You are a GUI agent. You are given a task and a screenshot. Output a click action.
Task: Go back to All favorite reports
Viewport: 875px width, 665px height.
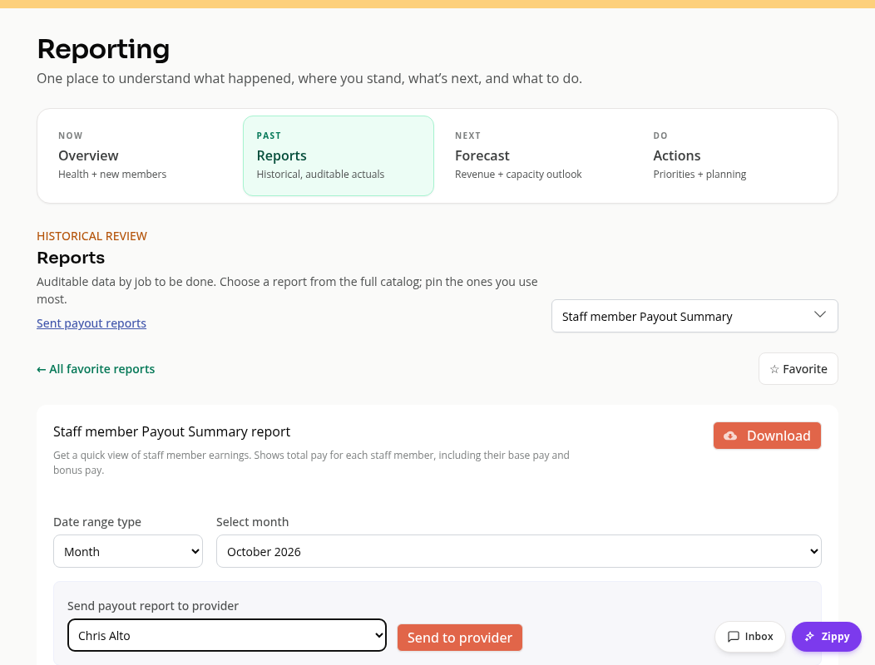click(x=96, y=369)
